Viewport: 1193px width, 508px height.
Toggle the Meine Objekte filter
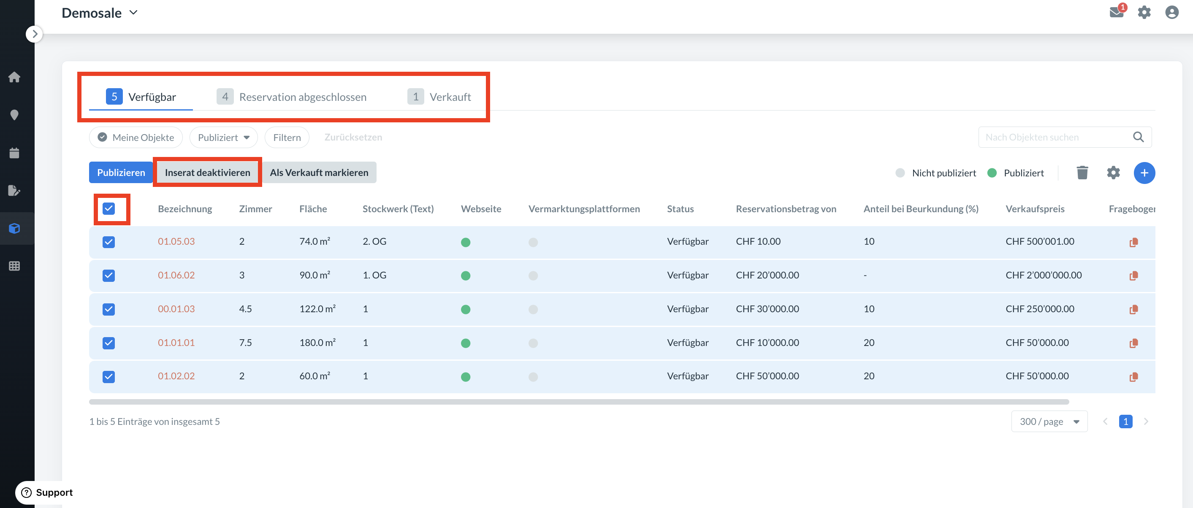point(136,138)
